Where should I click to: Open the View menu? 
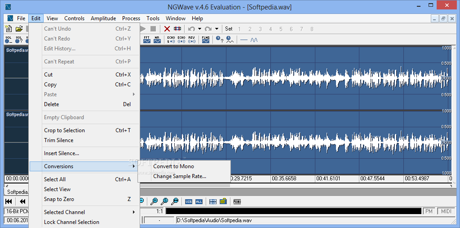point(52,18)
